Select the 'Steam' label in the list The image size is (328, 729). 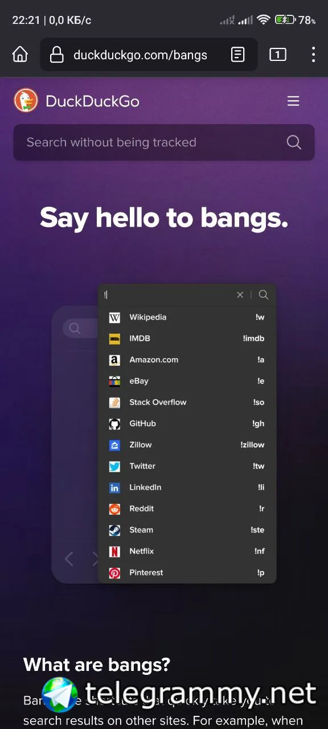pos(141,530)
